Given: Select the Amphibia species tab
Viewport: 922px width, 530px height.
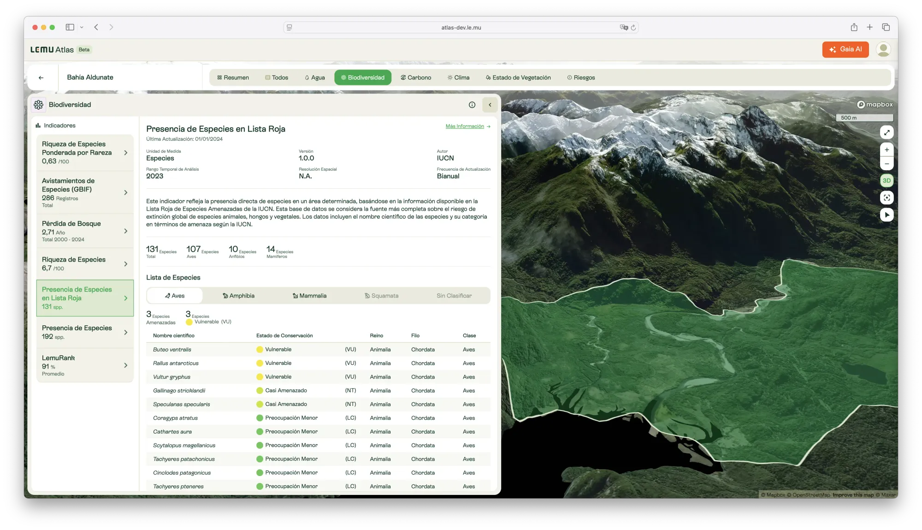Looking at the screenshot, I should click(238, 296).
